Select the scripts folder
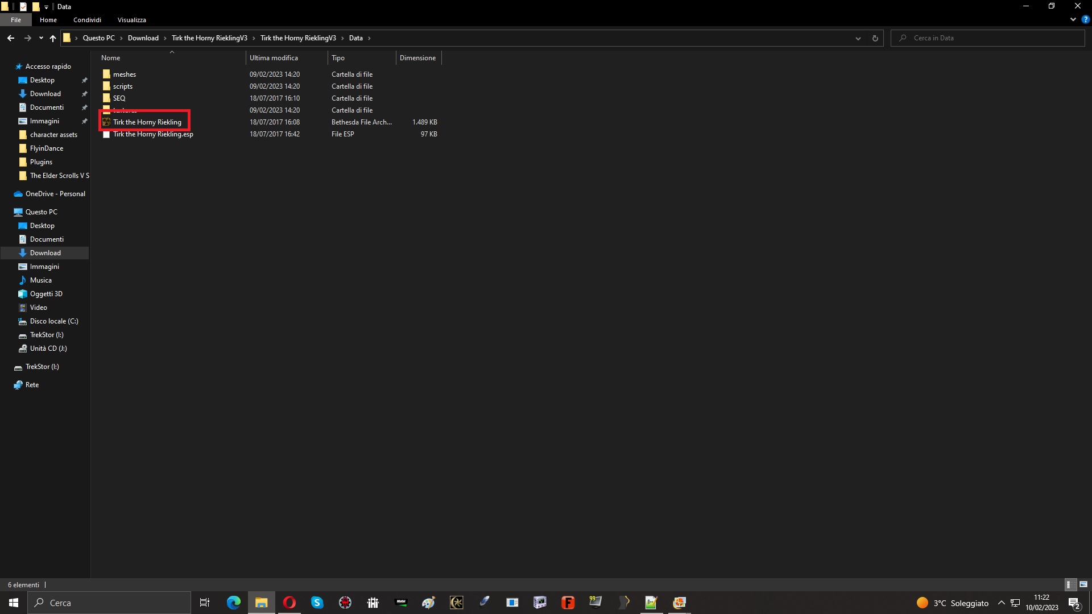The image size is (1092, 614). pyautogui.click(x=123, y=86)
